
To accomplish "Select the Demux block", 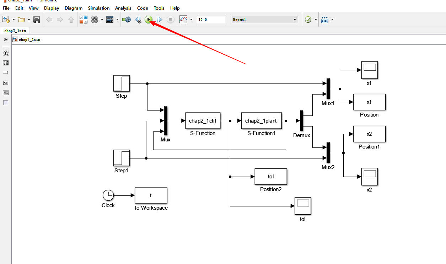I will pos(302,121).
